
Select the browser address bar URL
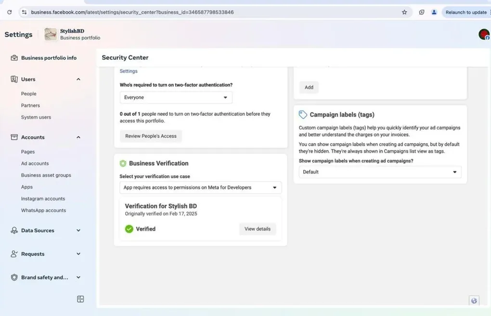click(x=132, y=12)
